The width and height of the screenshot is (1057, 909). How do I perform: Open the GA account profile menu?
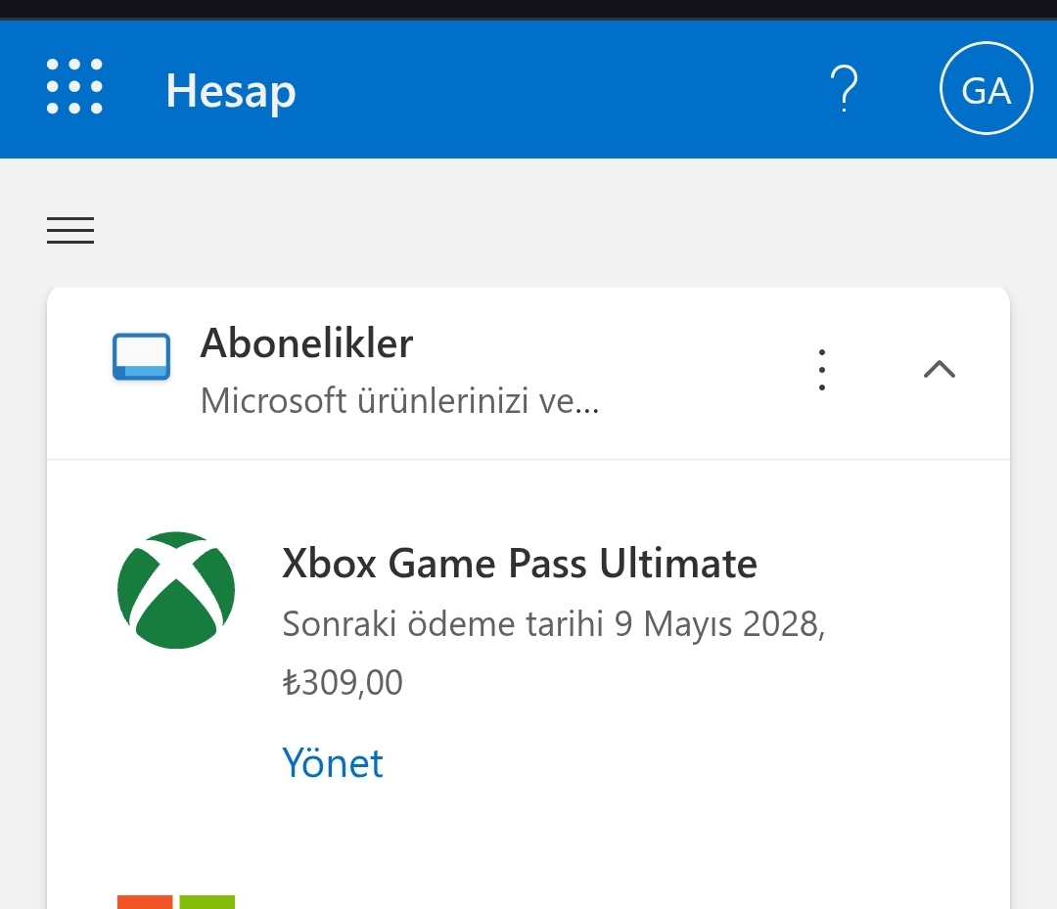(x=986, y=88)
